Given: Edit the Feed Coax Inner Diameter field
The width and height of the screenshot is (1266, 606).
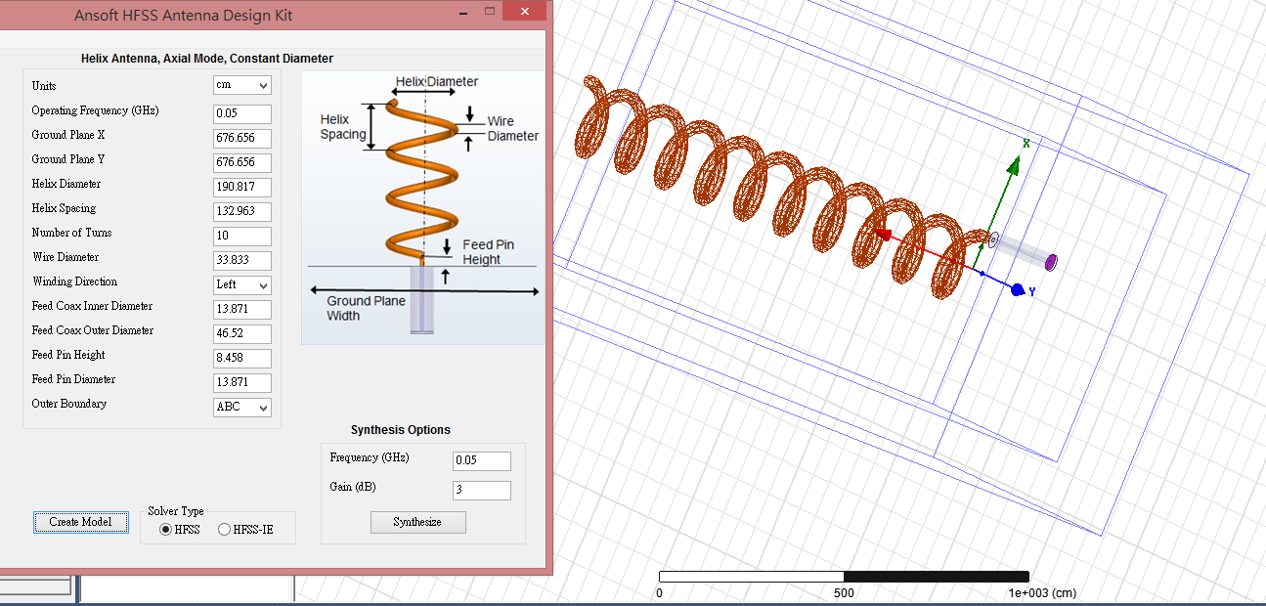Looking at the screenshot, I should click(x=242, y=309).
